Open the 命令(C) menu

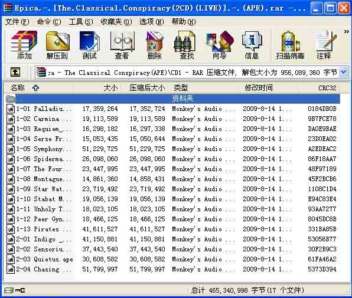point(49,22)
